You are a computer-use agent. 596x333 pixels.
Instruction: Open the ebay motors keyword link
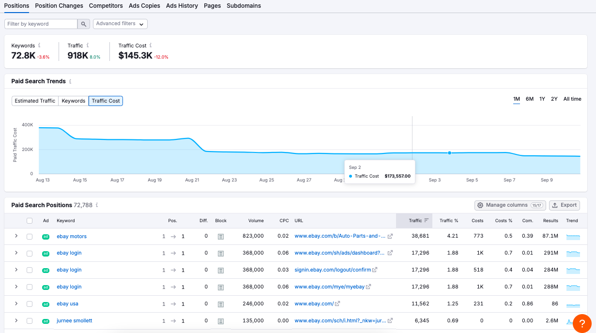(71, 236)
